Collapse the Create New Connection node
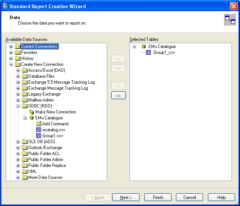The height and width of the screenshot is (206, 240). point(11,64)
